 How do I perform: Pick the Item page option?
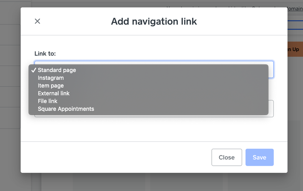(51, 86)
